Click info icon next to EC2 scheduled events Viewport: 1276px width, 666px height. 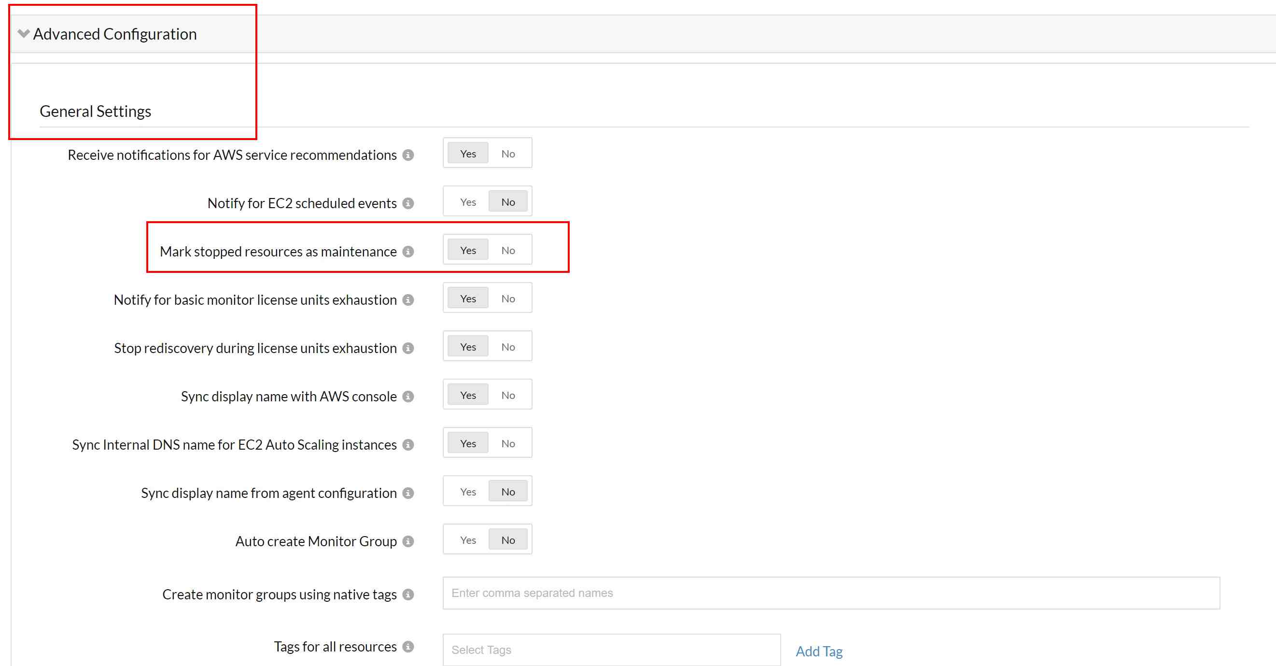[408, 203]
